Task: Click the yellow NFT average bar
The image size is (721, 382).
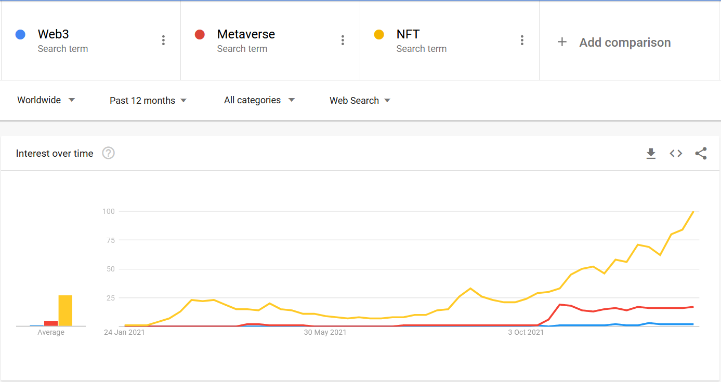Action: [65, 311]
